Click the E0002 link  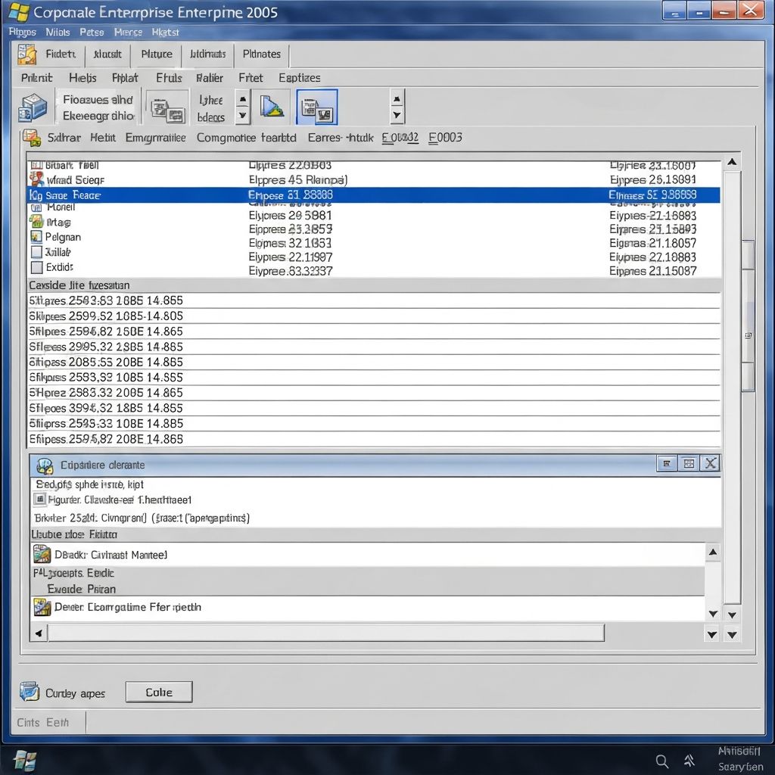[x=400, y=138]
